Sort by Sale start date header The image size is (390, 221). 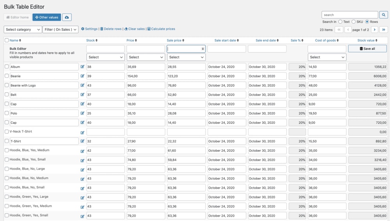click(x=227, y=40)
